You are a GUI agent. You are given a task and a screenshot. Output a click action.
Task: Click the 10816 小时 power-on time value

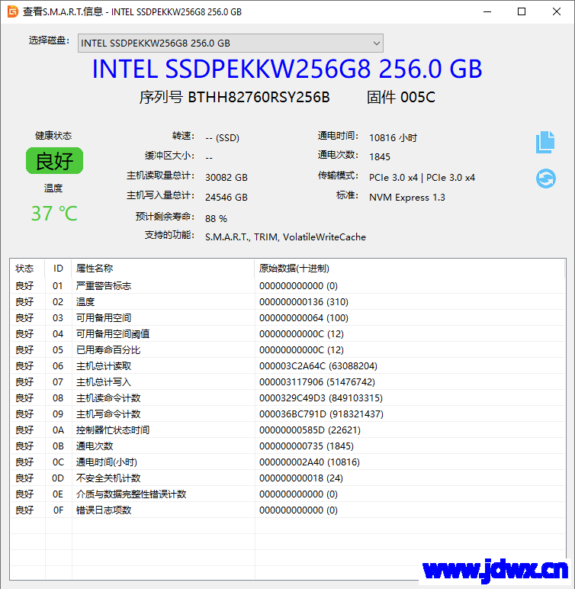tap(393, 138)
